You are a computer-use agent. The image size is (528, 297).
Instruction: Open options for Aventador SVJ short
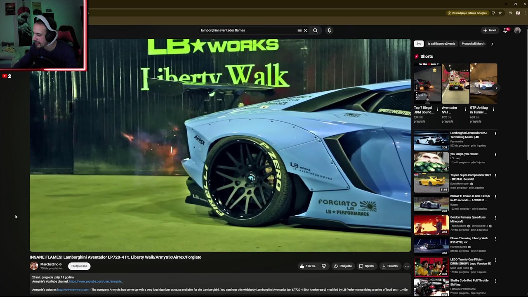[x=465, y=109]
